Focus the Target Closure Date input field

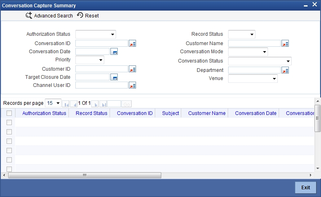coord(92,77)
